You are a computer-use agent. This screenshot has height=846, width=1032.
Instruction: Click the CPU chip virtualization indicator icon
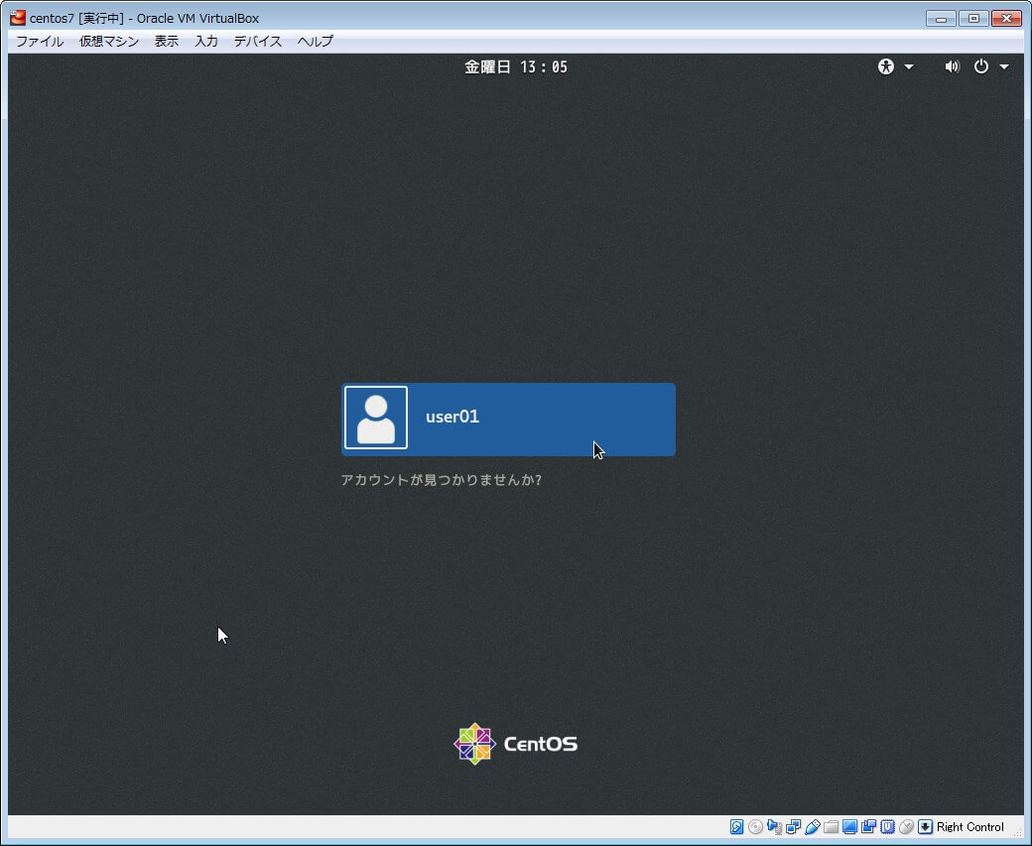click(887, 827)
